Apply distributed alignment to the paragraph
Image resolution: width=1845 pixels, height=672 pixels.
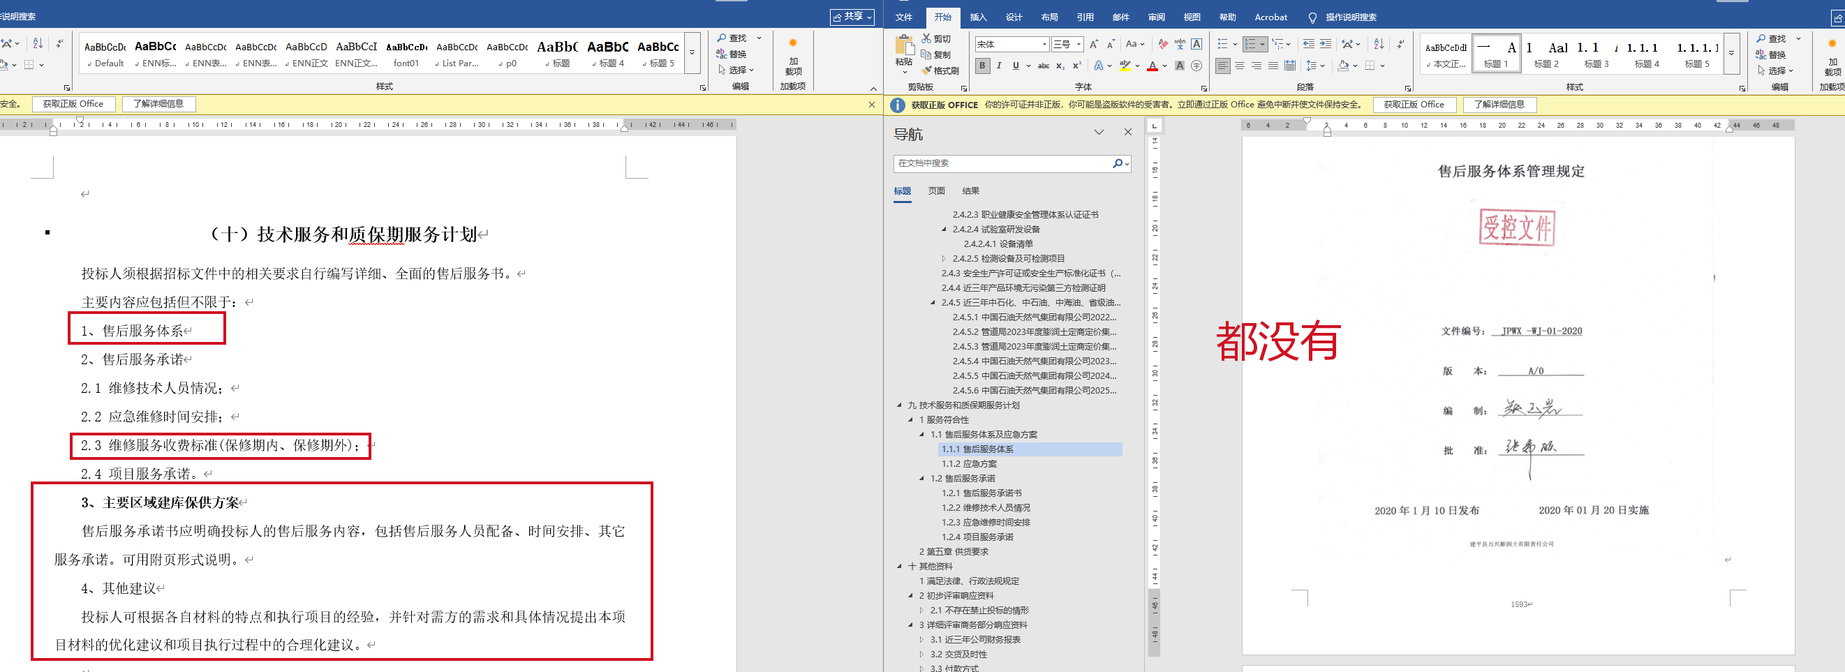pyautogui.click(x=1290, y=66)
